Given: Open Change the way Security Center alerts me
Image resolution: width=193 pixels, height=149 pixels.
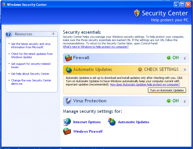Looking at the screenshot, I should (31, 82).
